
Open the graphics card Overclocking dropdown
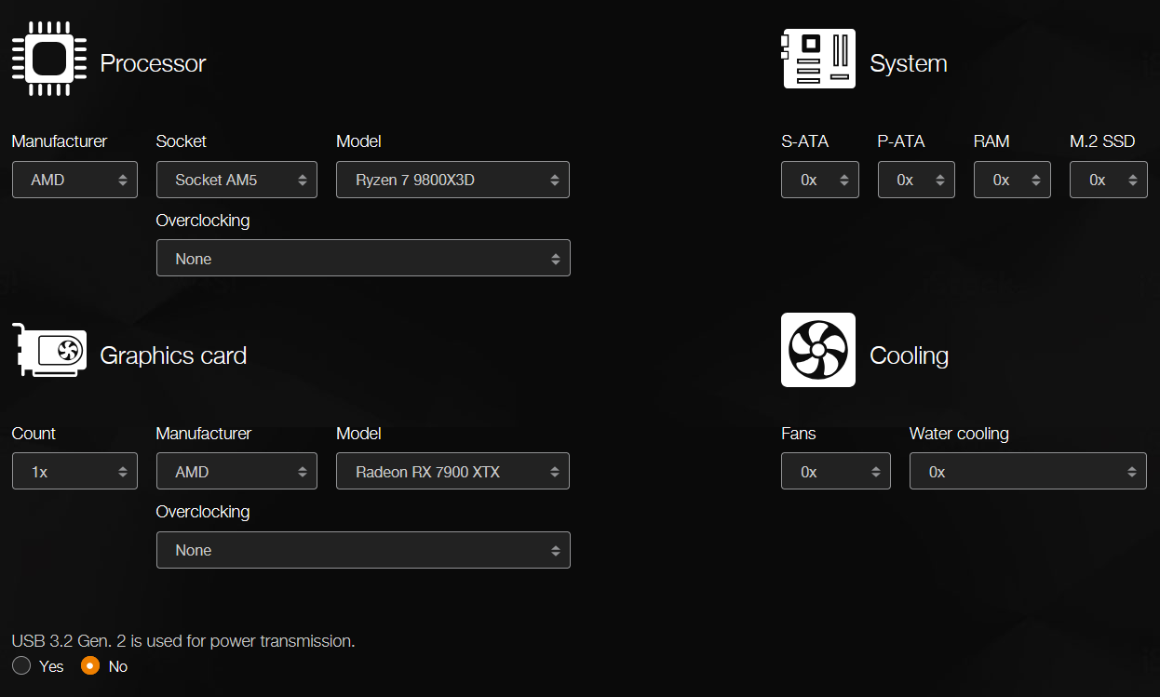[x=363, y=550]
